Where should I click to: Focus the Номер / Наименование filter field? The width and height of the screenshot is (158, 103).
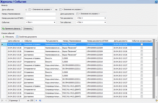pos(41,14)
